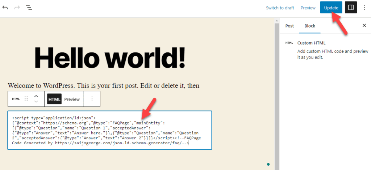Viewport: 371px width, 170px height.
Task: Click the scrollbar up arrow
Action: (276, 21)
